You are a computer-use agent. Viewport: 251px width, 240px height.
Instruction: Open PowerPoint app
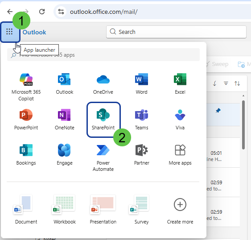[x=26, y=119]
